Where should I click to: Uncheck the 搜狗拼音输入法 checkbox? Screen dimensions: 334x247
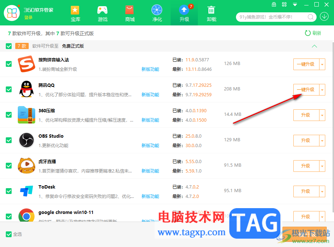9,64
